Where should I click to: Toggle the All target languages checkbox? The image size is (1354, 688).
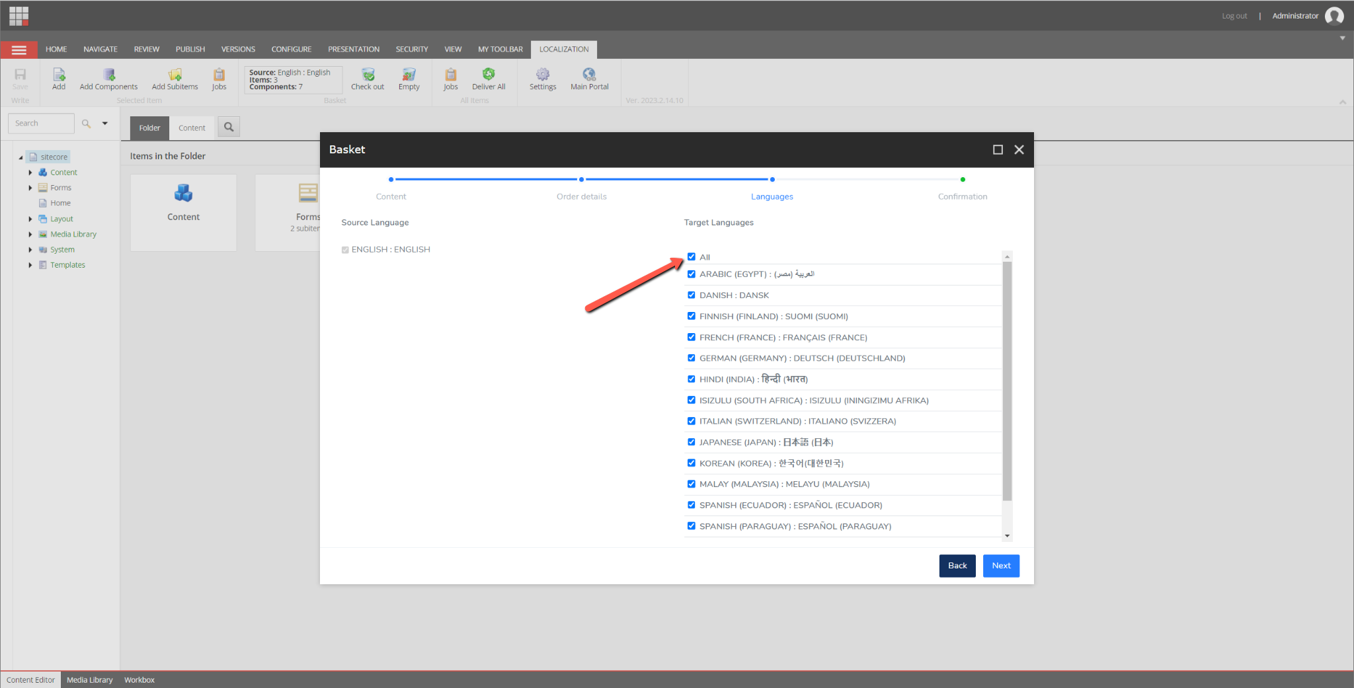click(x=692, y=256)
